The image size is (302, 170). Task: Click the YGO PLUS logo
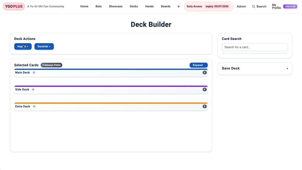[14, 6]
